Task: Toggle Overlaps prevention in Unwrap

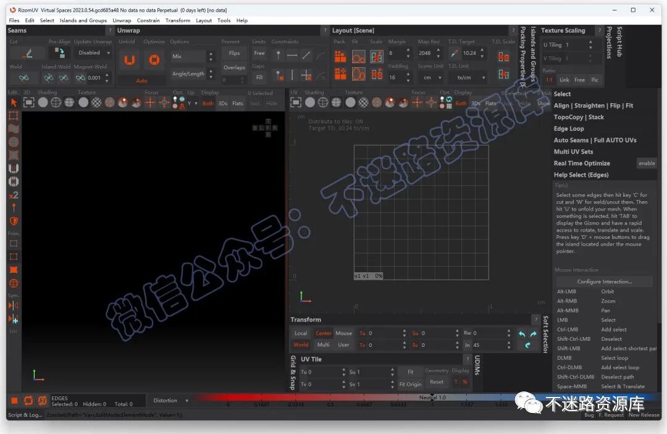Action: click(x=235, y=67)
